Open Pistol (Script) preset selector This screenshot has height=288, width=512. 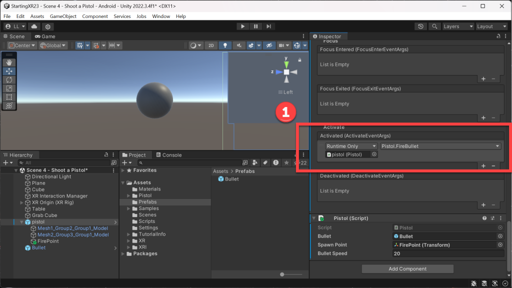492,218
